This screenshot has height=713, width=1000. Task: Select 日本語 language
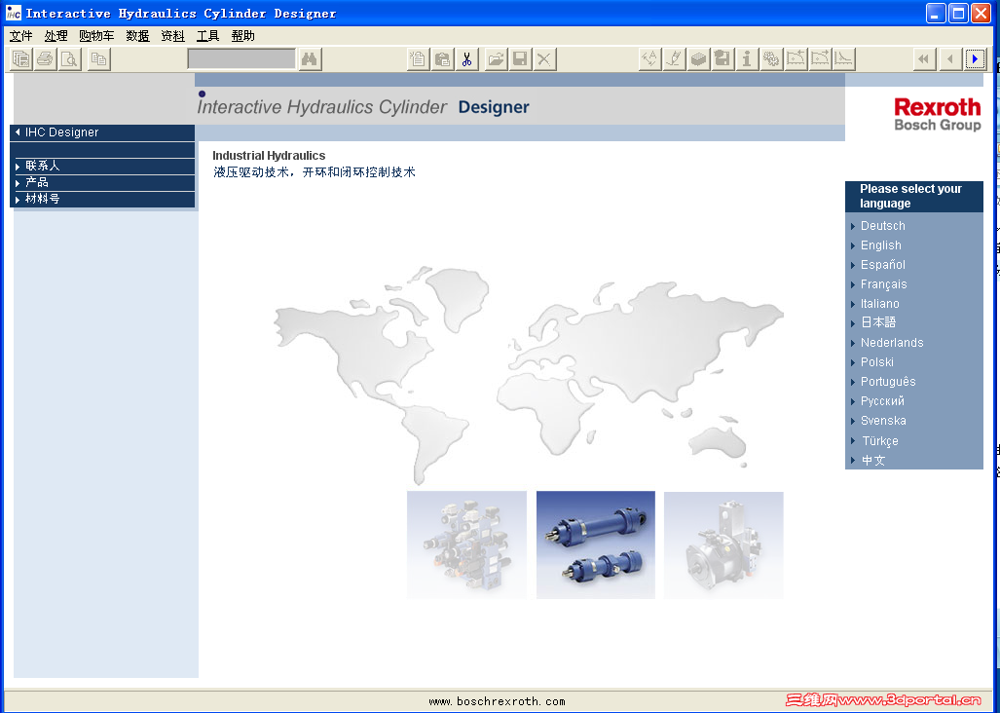[x=878, y=322]
